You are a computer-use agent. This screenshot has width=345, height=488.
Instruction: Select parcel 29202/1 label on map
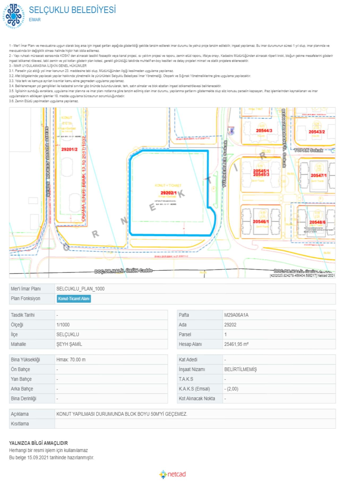coord(168,193)
